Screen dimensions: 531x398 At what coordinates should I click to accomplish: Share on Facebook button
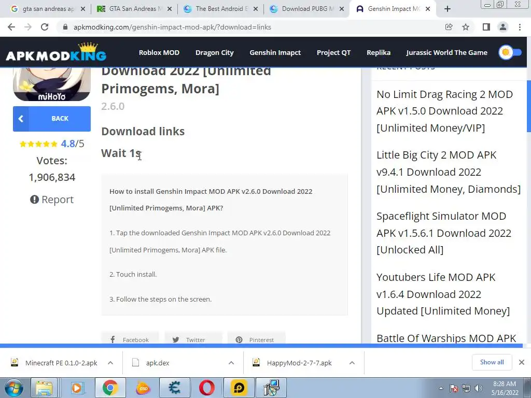(130, 339)
